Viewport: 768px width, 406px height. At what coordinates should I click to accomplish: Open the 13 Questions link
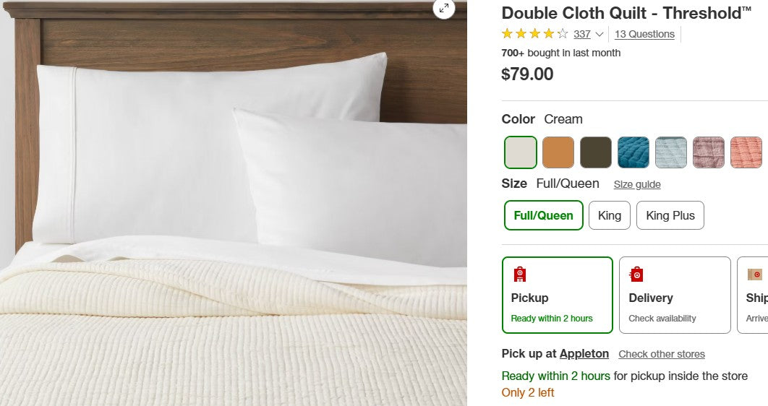644,34
